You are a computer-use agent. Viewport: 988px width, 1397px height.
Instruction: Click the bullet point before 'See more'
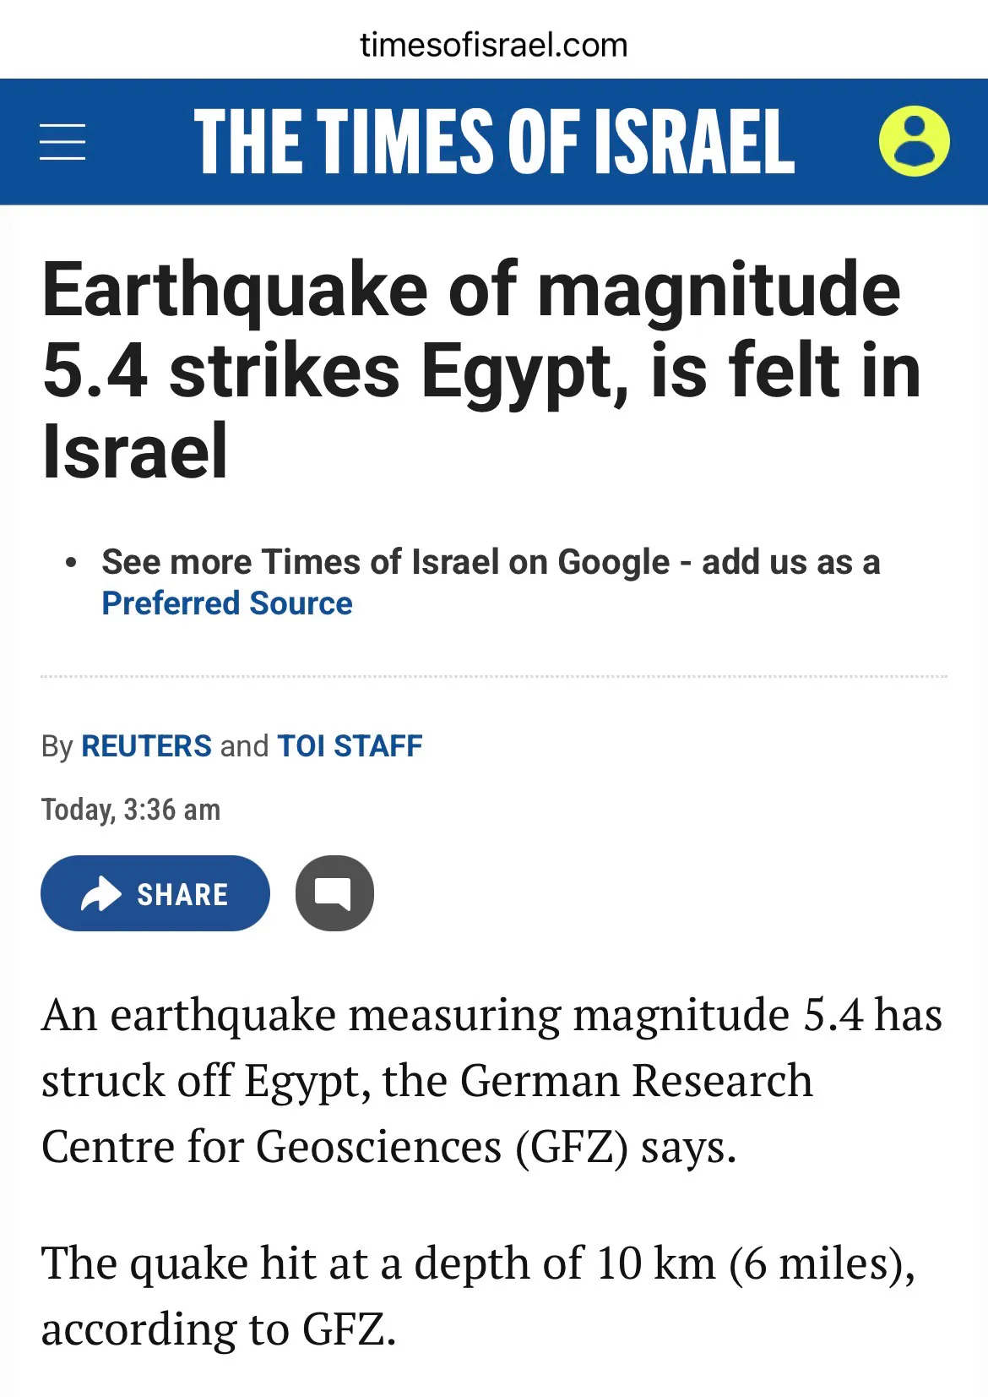72,562
